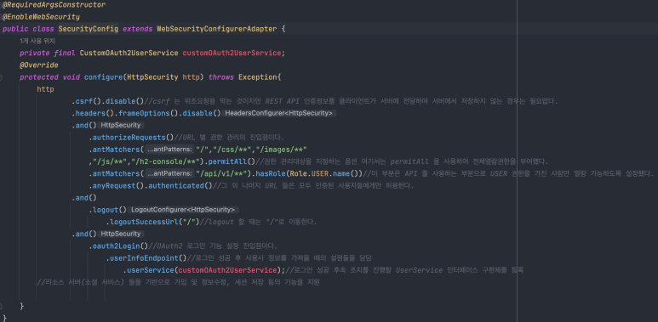The height and width of the screenshot is (322, 658).
Task: Click the HttpSecurity hint above authorizeRequests
Action: [120, 126]
